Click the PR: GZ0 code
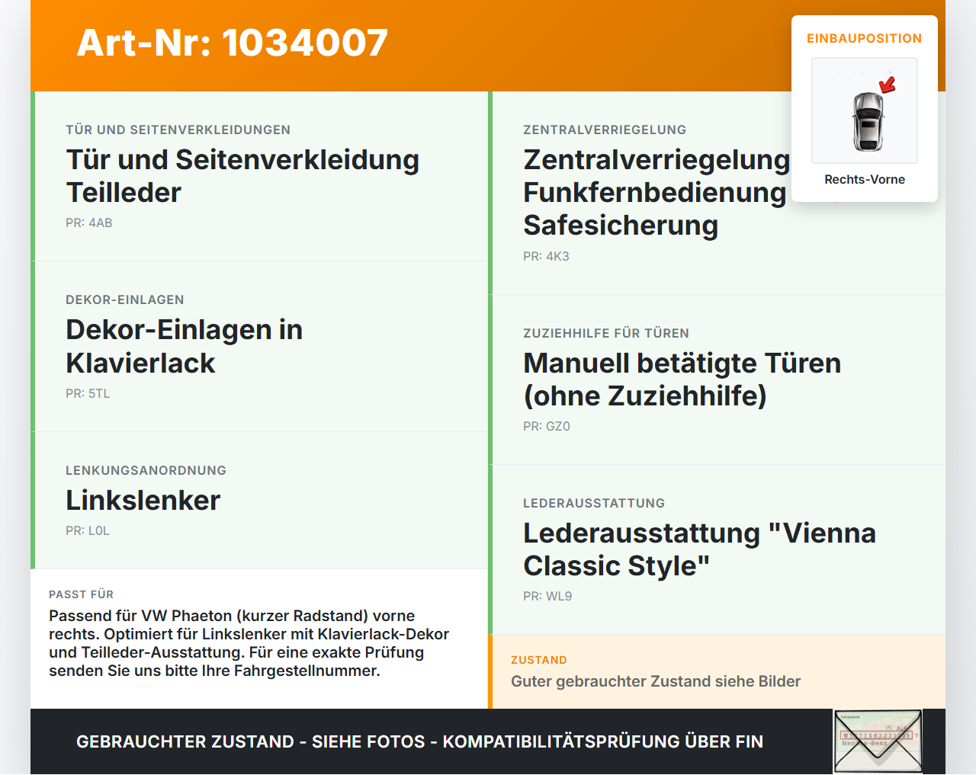Viewport: 976px width, 775px height. click(547, 427)
